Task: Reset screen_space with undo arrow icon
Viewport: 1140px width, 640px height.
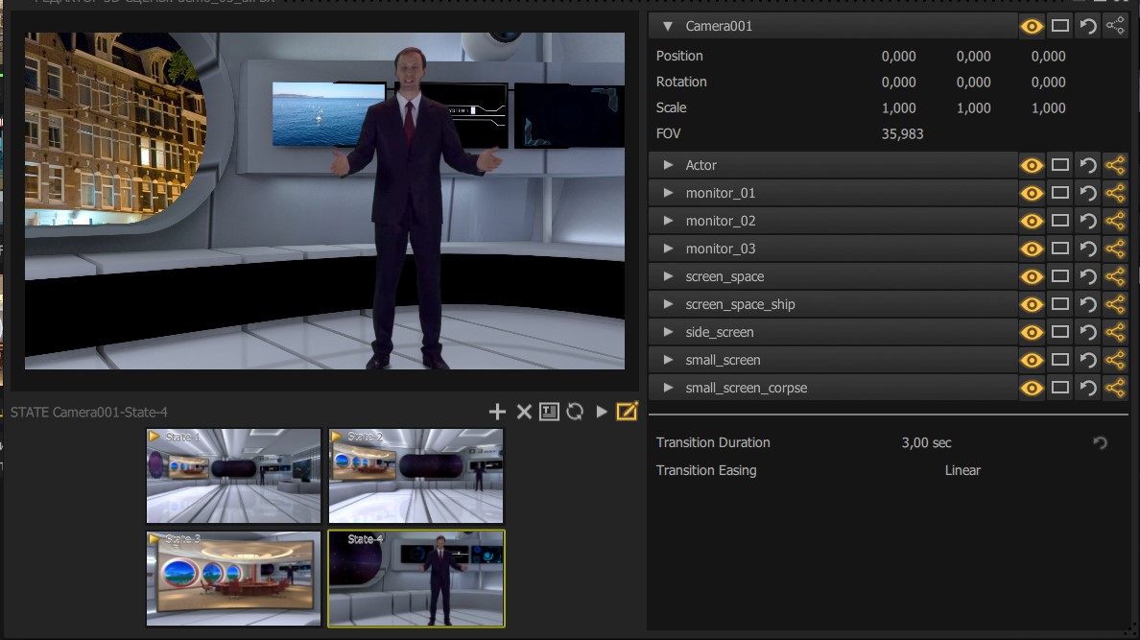Action: tap(1087, 277)
